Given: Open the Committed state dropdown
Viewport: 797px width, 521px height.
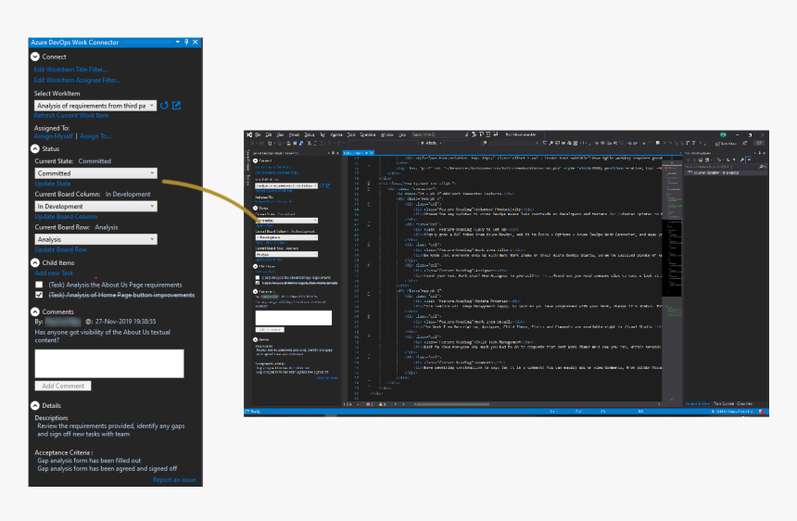Looking at the screenshot, I should 96,173.
